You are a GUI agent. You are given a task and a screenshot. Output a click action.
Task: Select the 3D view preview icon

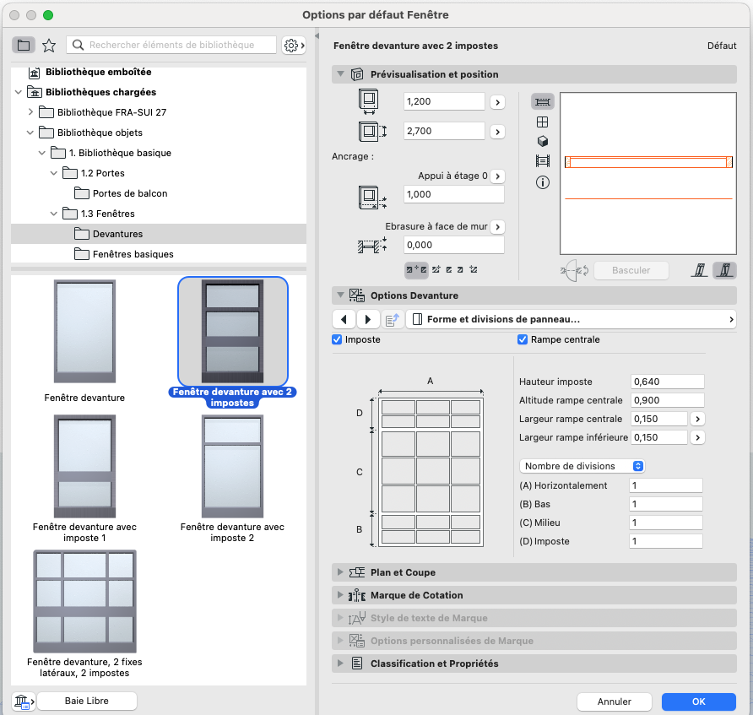pyautogui.click(x=542, y=141)
